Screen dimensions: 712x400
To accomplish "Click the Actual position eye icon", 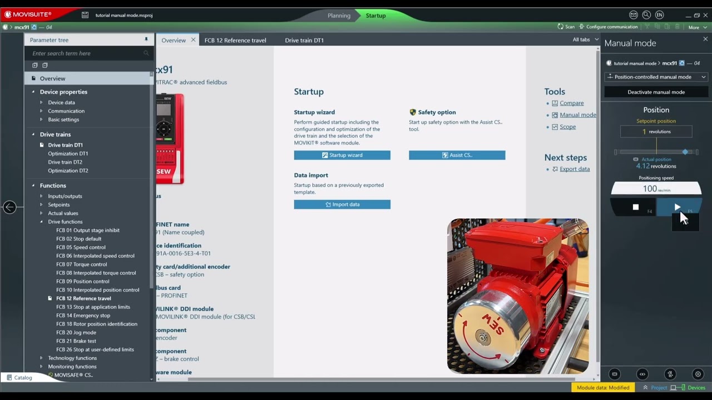I will pos(636,159).
